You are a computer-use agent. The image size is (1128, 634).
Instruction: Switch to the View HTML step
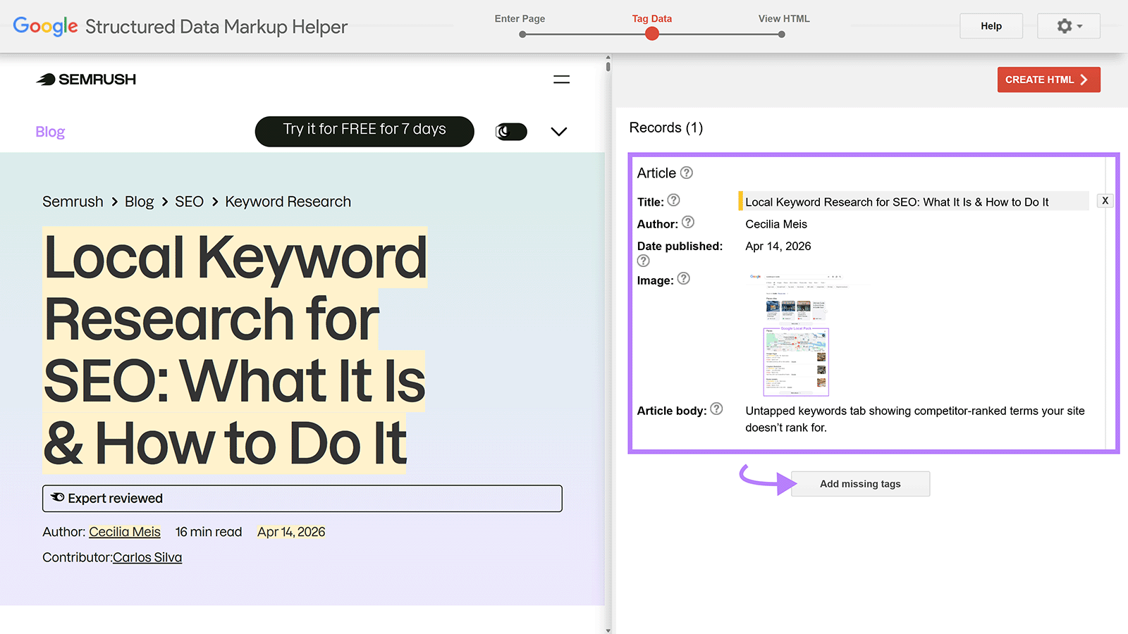(781, 33)
